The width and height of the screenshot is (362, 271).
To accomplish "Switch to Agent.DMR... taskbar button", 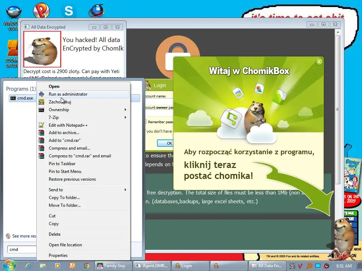I will [152, 266].
